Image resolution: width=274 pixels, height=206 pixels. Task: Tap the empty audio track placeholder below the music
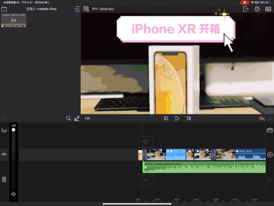146,180
